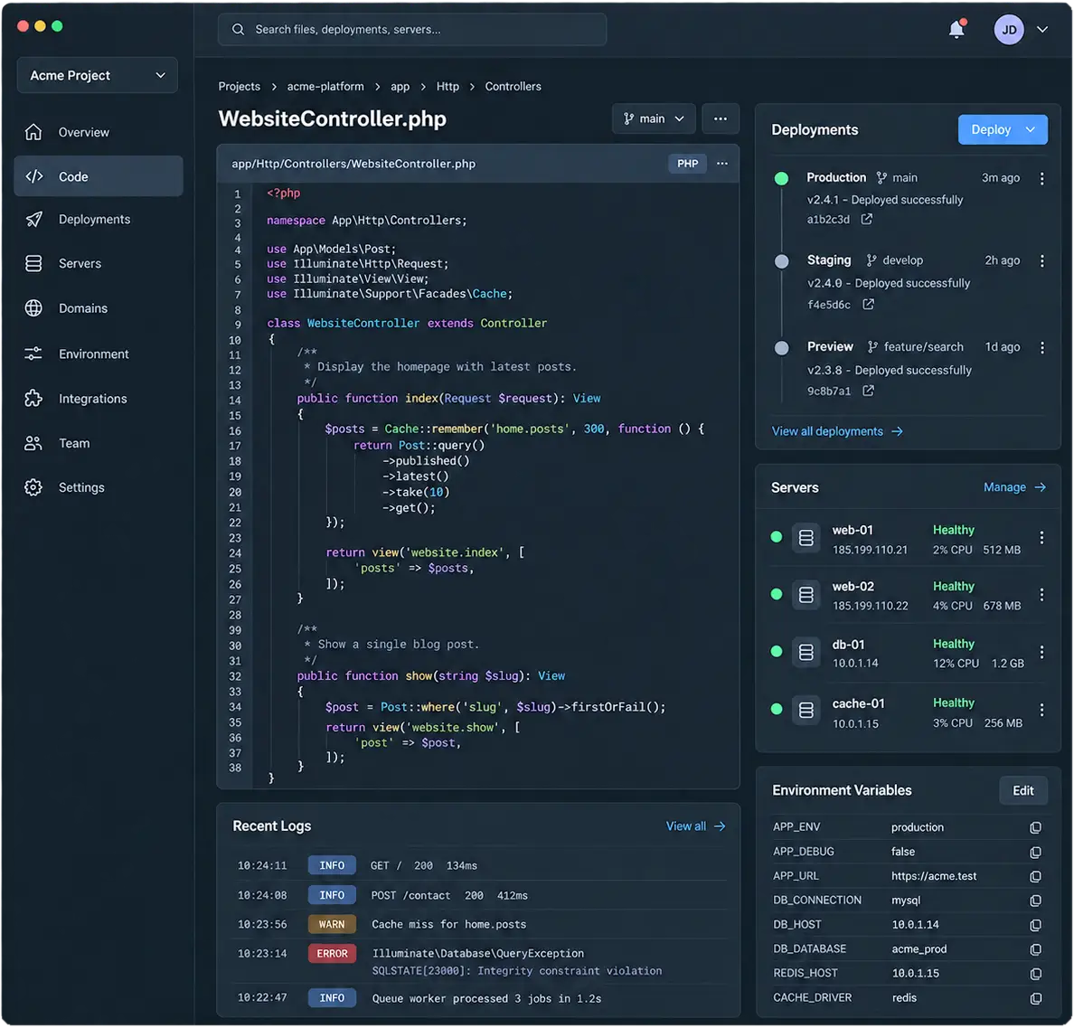Copy the CACHE_DRIVER variable value
1074x1028 pixels.
click(x=1035, y=998)
